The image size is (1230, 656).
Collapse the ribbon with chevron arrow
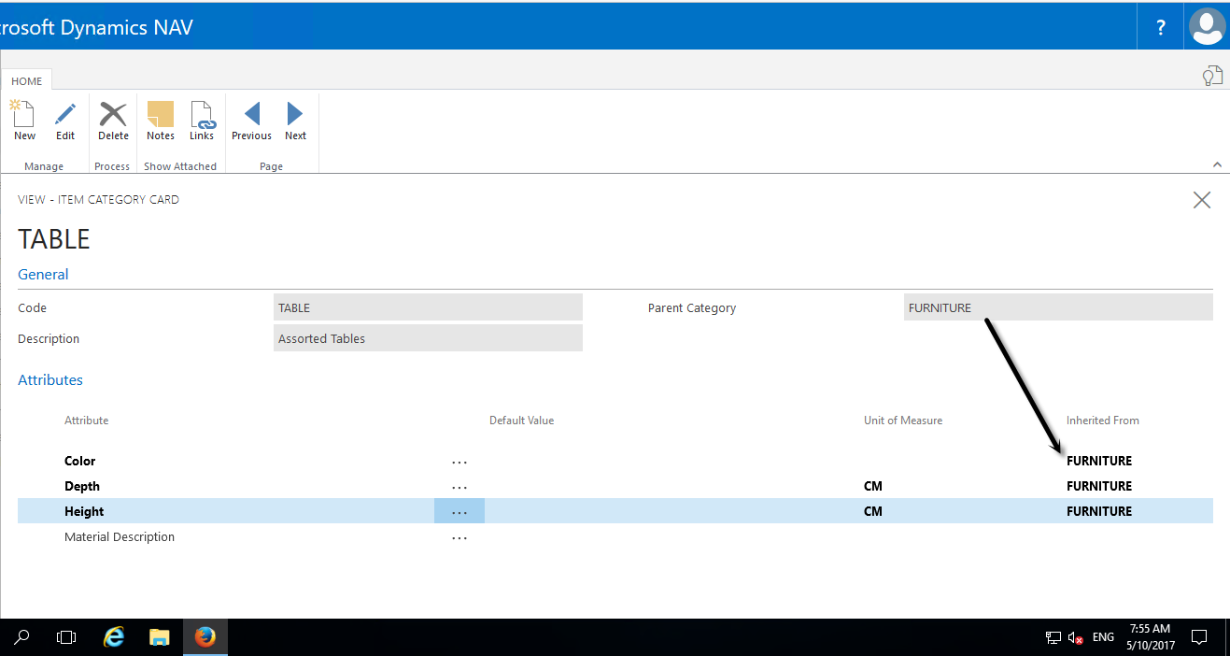(x=1217, y=164)
